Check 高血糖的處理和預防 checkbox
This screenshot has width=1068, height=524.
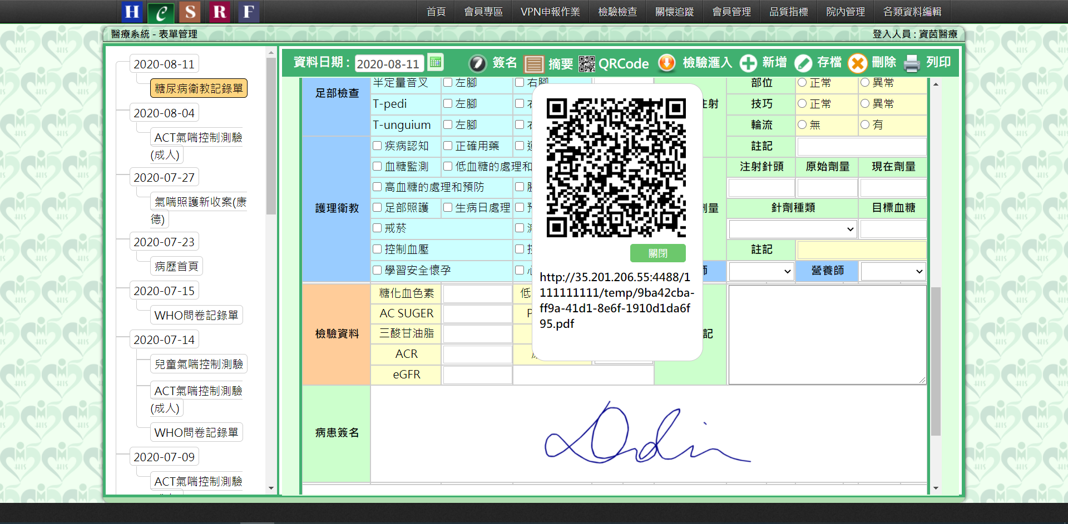(377, 187)
